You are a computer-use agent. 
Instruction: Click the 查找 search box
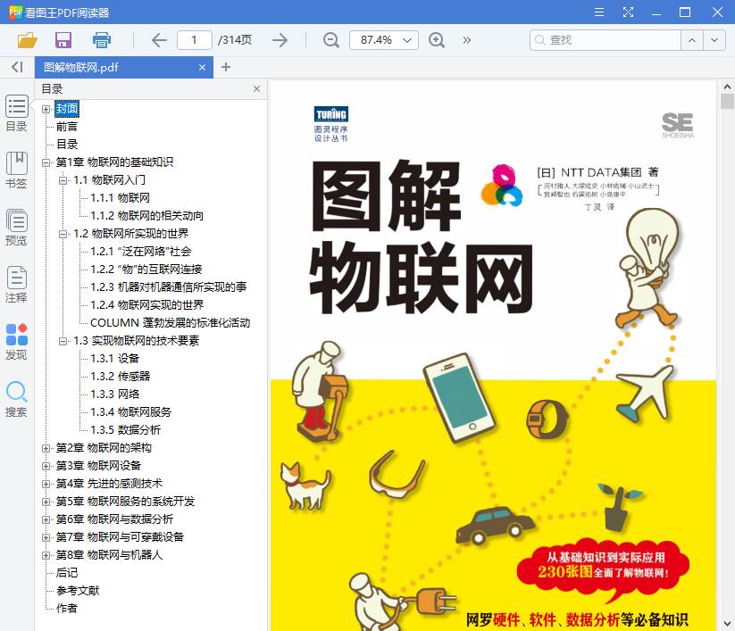click(606, 40)
